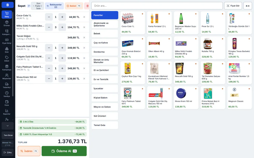
Task: Click the Ödeme Al payment button
Action: tap(64, 151)
